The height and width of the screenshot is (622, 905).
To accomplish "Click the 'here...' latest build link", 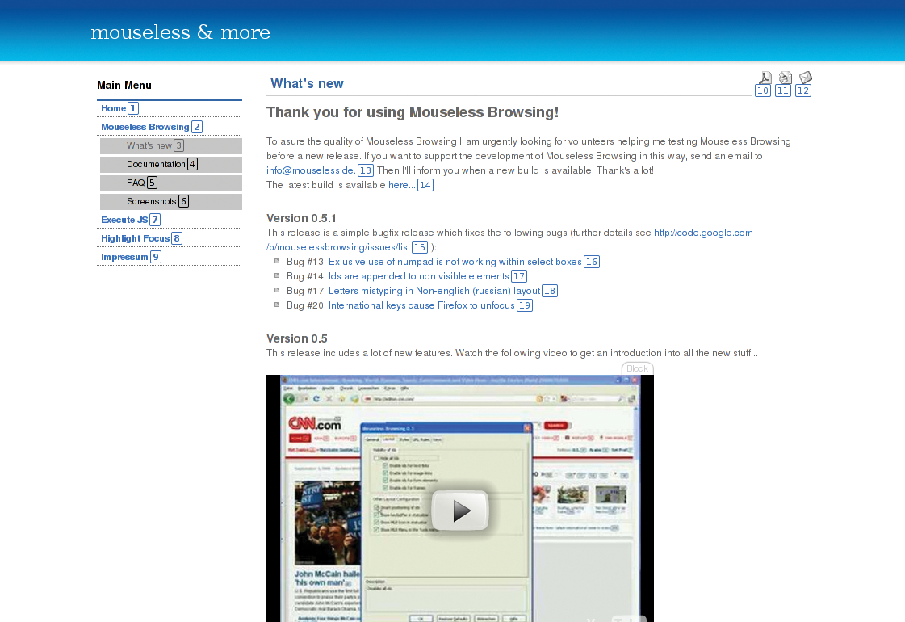I will tap(402, 185).
